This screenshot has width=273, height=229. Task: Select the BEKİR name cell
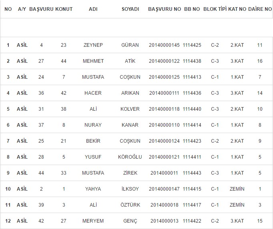coord(93,141)
